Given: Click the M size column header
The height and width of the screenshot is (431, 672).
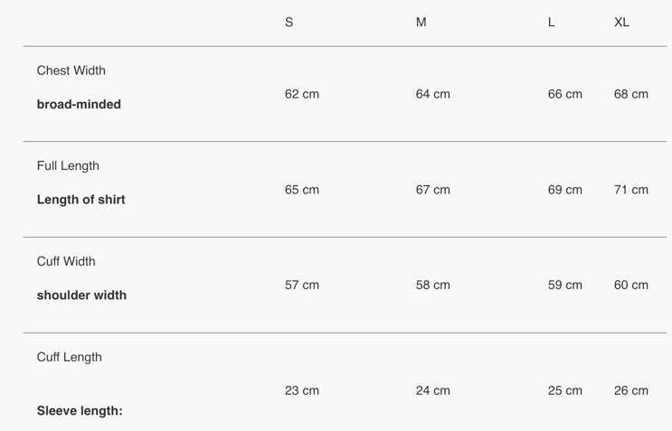Looking at the screenshot, I should pyautogui.click(x=421, y=23).
